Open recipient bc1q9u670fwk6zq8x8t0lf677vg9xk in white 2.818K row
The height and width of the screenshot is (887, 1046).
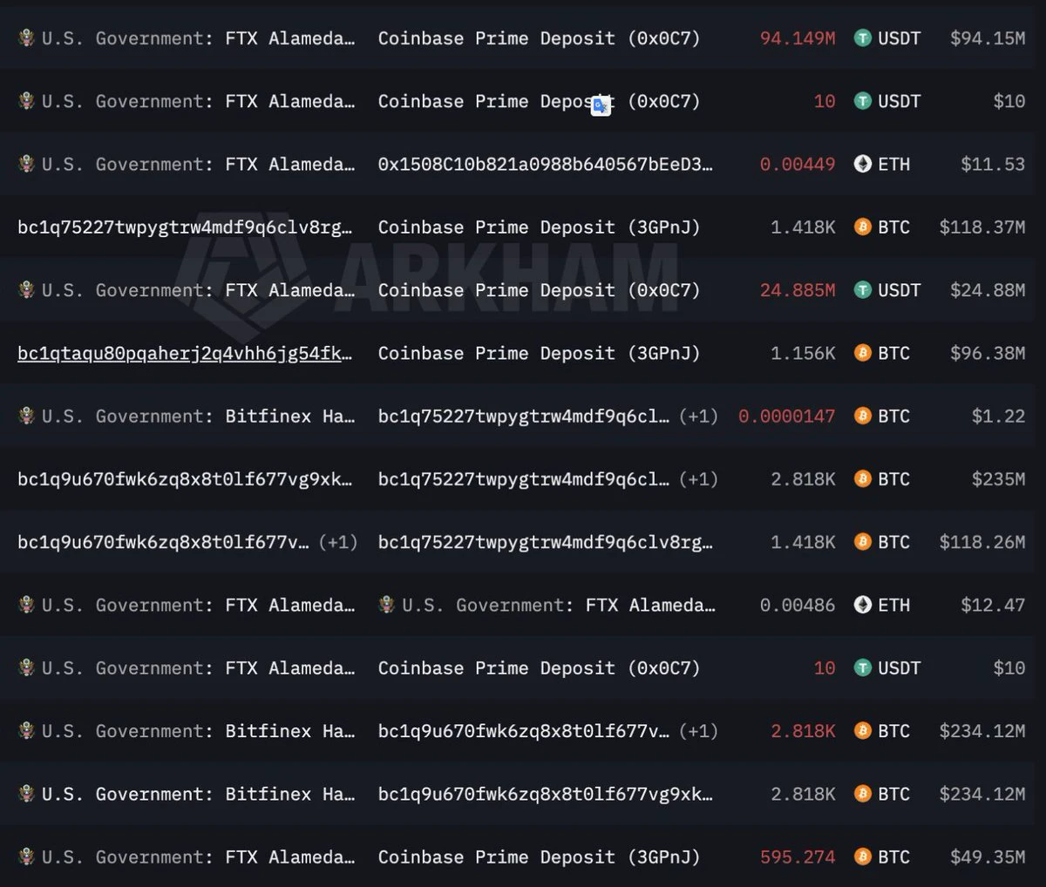546,795
